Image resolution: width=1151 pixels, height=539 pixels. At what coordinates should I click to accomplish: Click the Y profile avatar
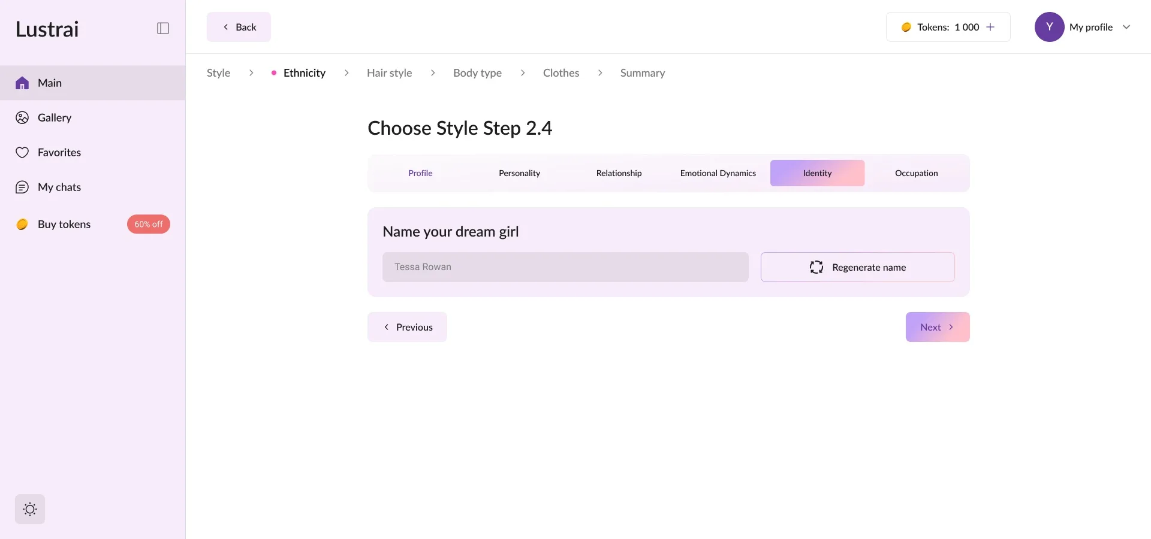1049,27
